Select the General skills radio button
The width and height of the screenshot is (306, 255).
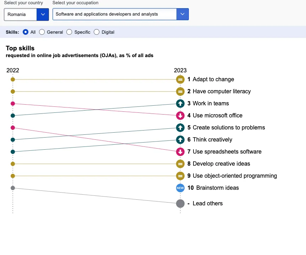point(42,32)
